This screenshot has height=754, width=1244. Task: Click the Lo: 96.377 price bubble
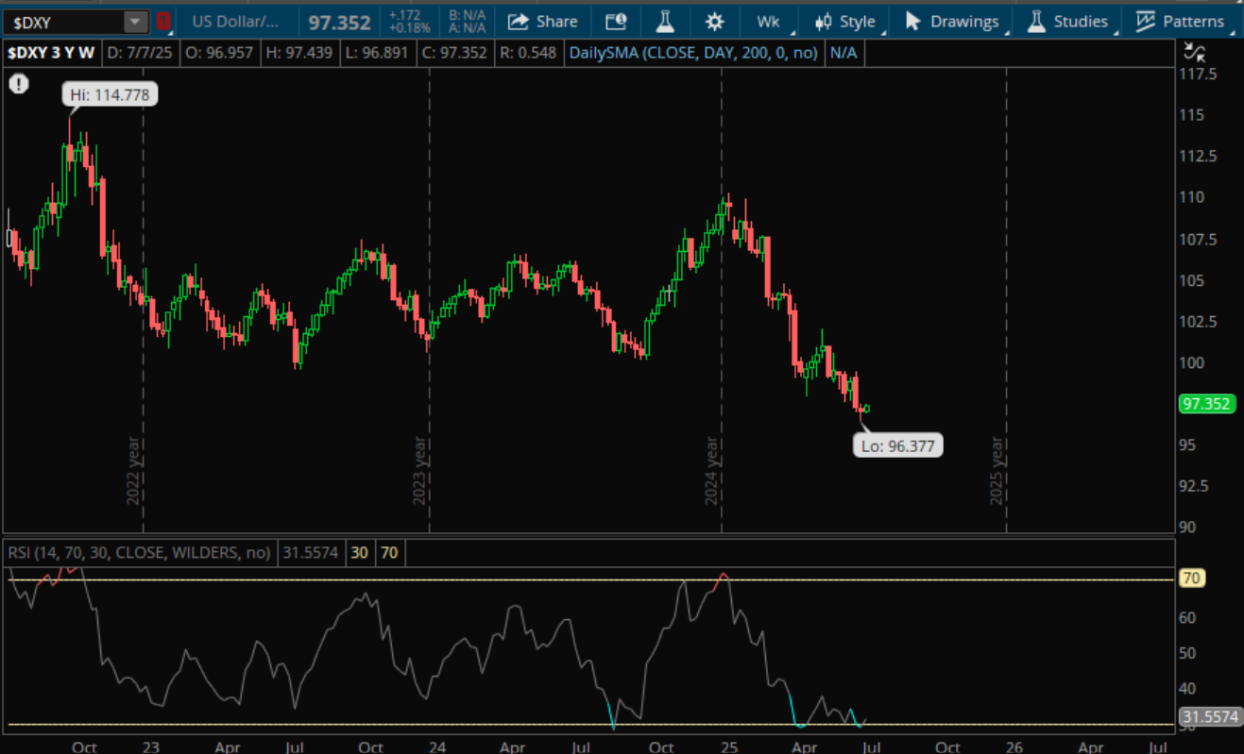898,445
